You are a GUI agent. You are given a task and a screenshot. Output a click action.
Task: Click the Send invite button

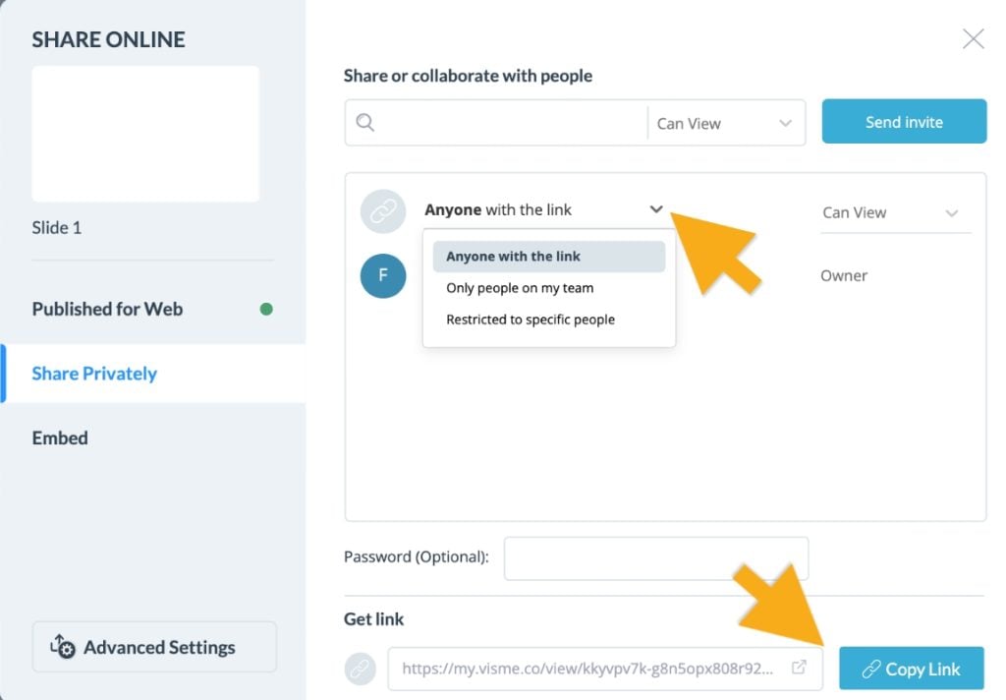click(x=903, y=121)
